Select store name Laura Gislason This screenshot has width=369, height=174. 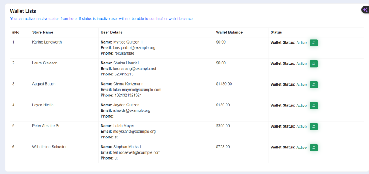coord(45,63)
